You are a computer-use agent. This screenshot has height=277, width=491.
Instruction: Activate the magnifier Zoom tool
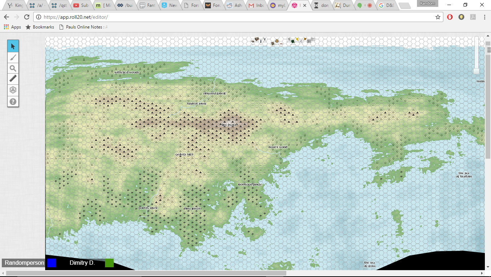13,69
